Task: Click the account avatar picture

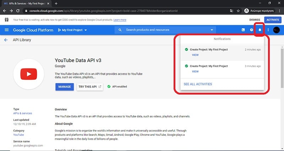Action: point(277,30)
